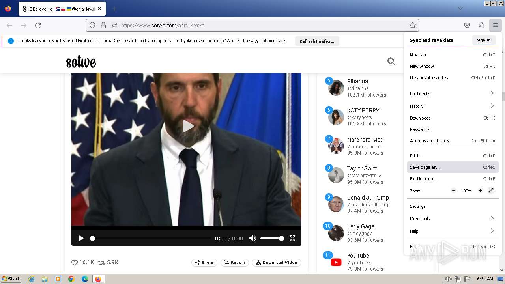Image resolution: width=505 pixels, height=284 pixels.
Task: Click the sotwe logo
Action: pyautogui.click(x=81, y=62)
